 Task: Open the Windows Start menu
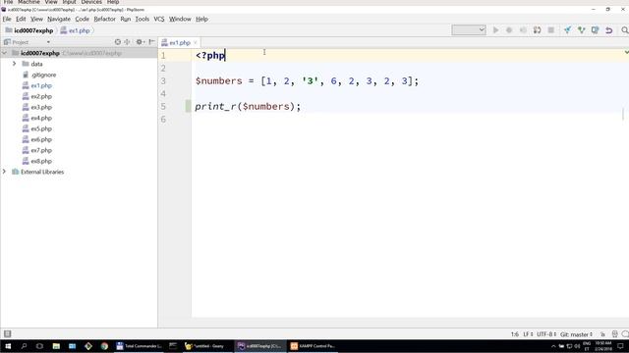pos(8,346)
